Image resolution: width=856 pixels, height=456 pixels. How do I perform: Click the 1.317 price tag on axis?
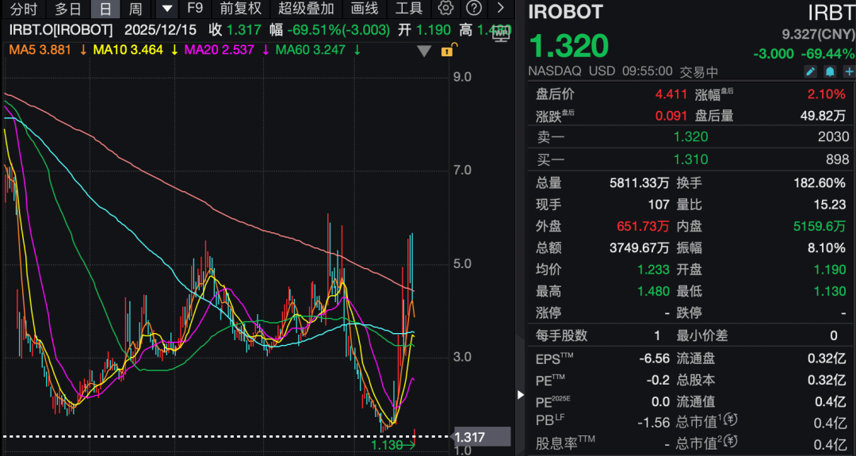tap(483, 437)
